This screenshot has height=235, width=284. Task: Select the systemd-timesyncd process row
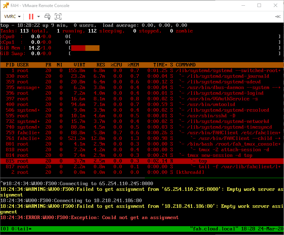pos(142,127)
